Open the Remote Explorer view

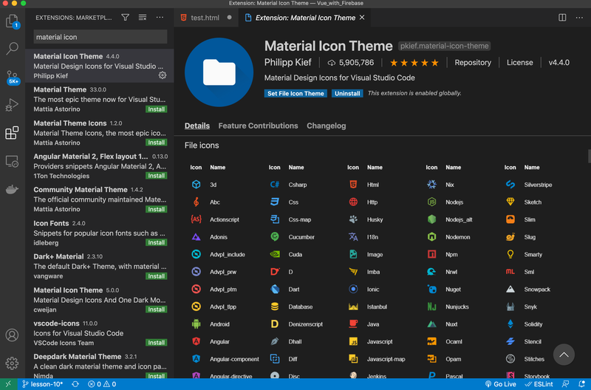[x=12, y=161]
